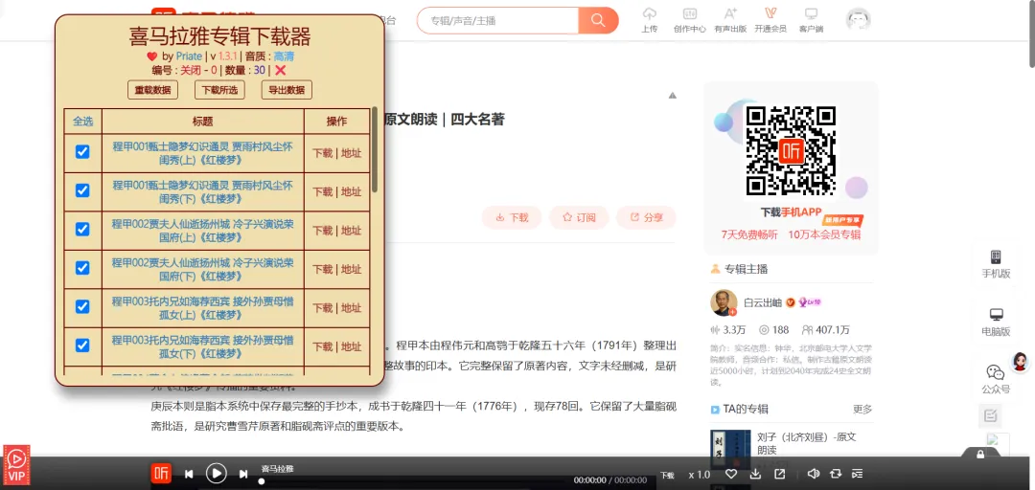Click the download arrow icon in player bar
Screen dimensions: 1035x490
click(755, 474)
